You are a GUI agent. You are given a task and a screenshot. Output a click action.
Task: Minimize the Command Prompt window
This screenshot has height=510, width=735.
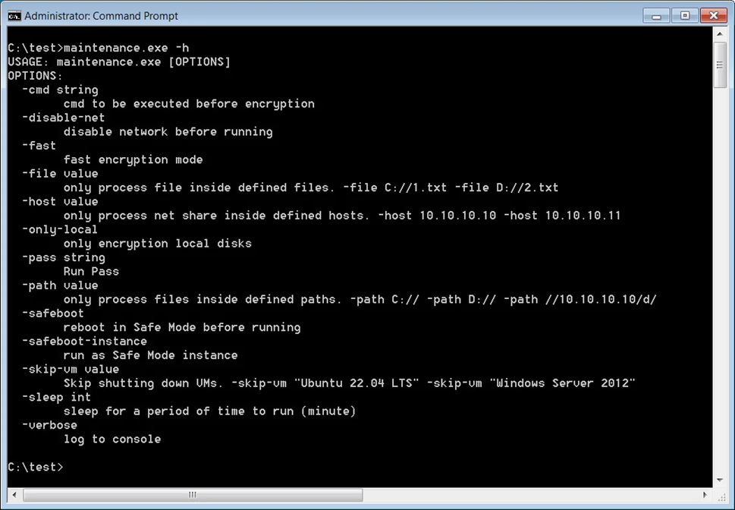tap(656, 16)
